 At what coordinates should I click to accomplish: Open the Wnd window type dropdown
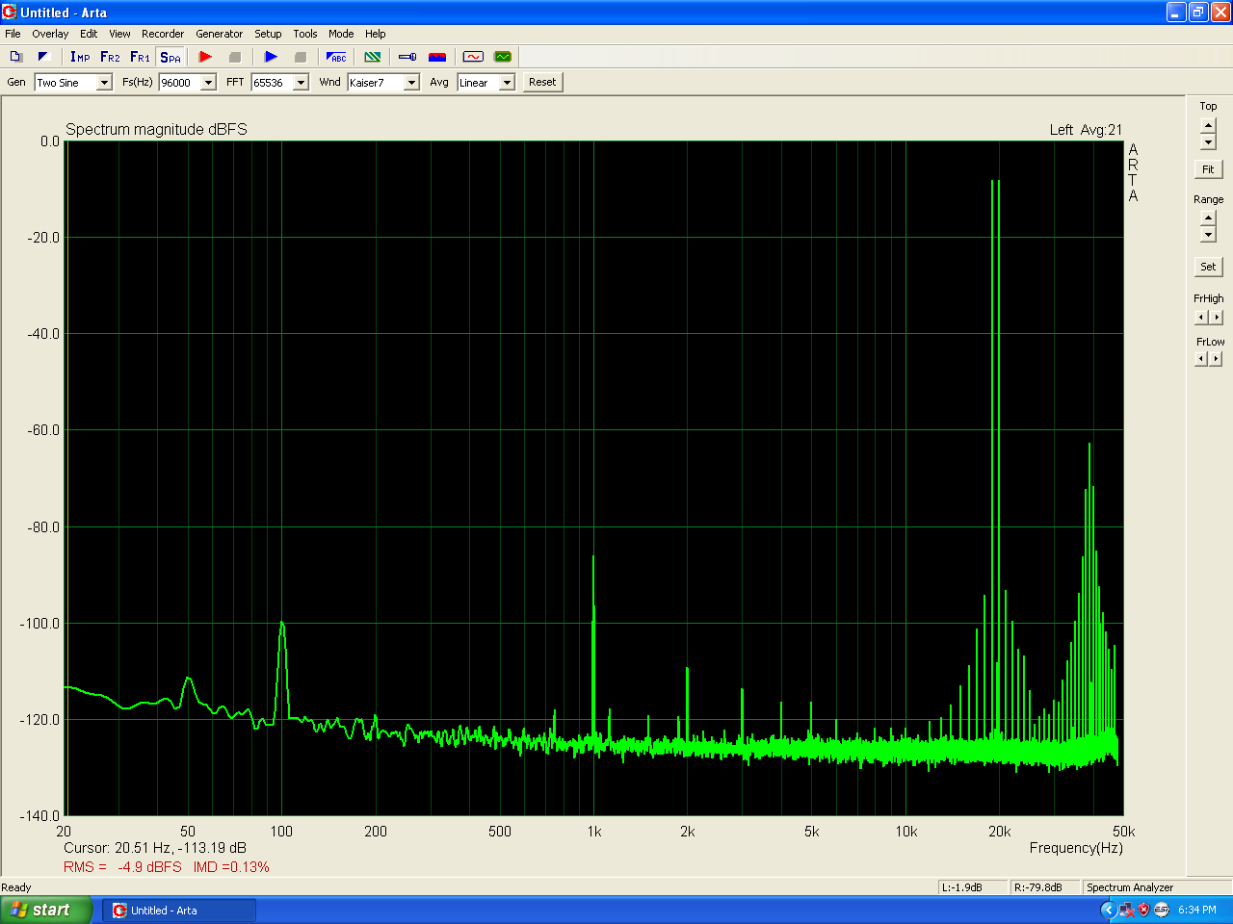(x=411, y=83)
